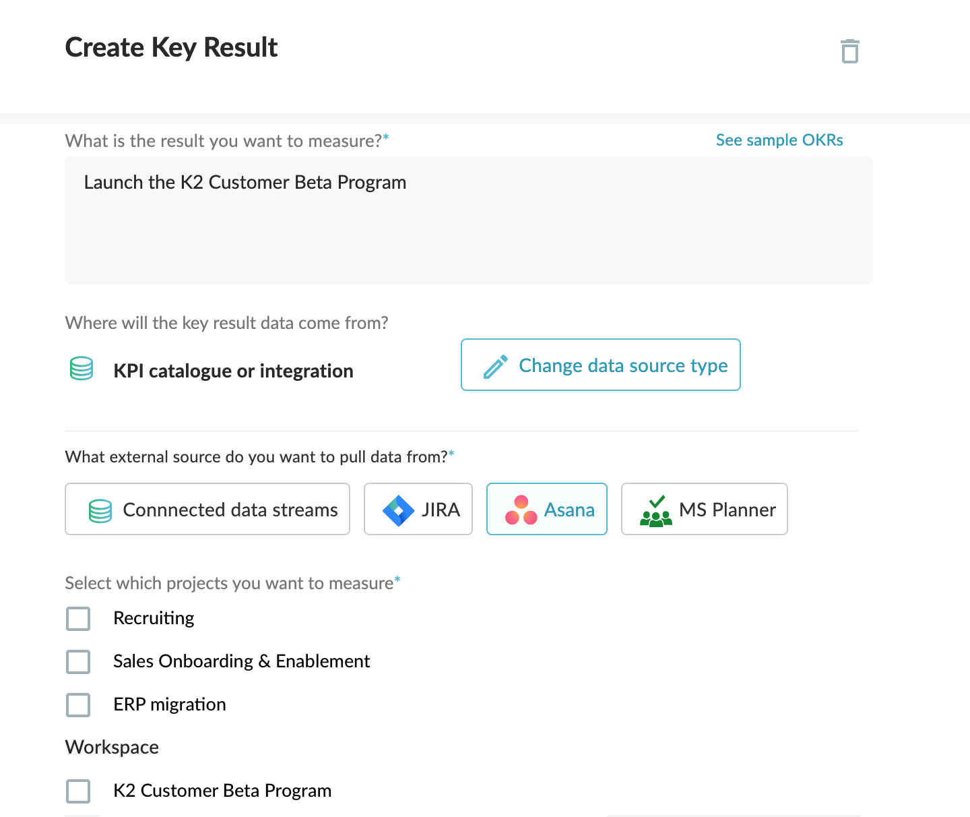Screen dimensions: 970x817
Task: Click the Recruiting project name text
Action: coord(154,618)
